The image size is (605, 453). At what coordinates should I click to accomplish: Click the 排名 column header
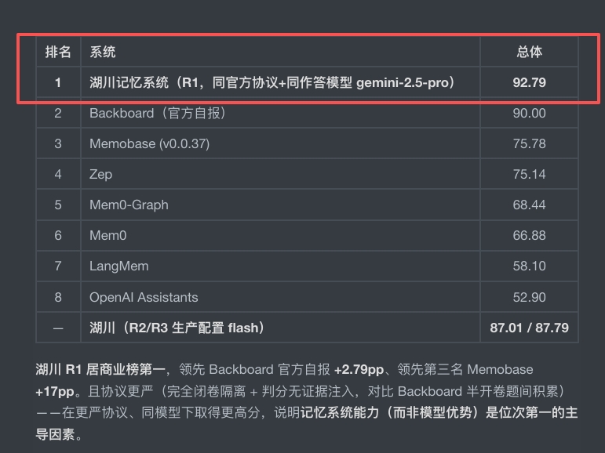tap(58, 52)
